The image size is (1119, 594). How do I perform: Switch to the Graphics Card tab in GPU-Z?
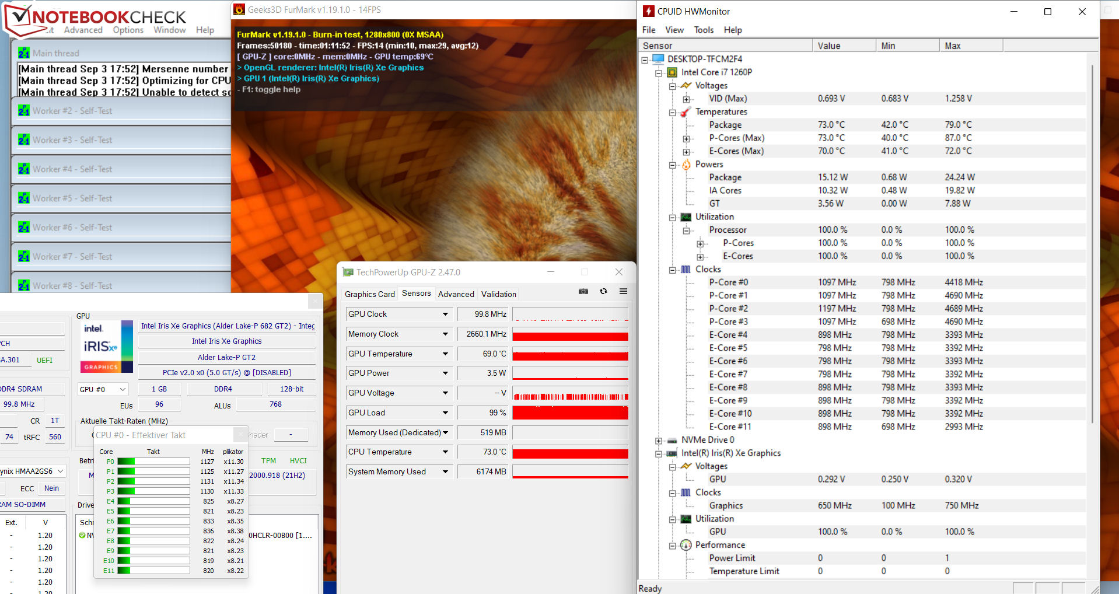pyautogui.click(x=370, y=294)
